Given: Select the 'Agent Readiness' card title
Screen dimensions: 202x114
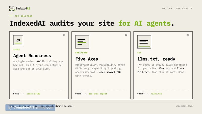Looking at the screenshot, I should 32,55.
